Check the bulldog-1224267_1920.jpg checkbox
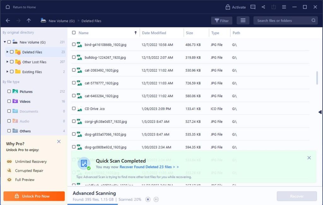The height and width of the screenshot is (205, 323). click(x=74, y=57)
